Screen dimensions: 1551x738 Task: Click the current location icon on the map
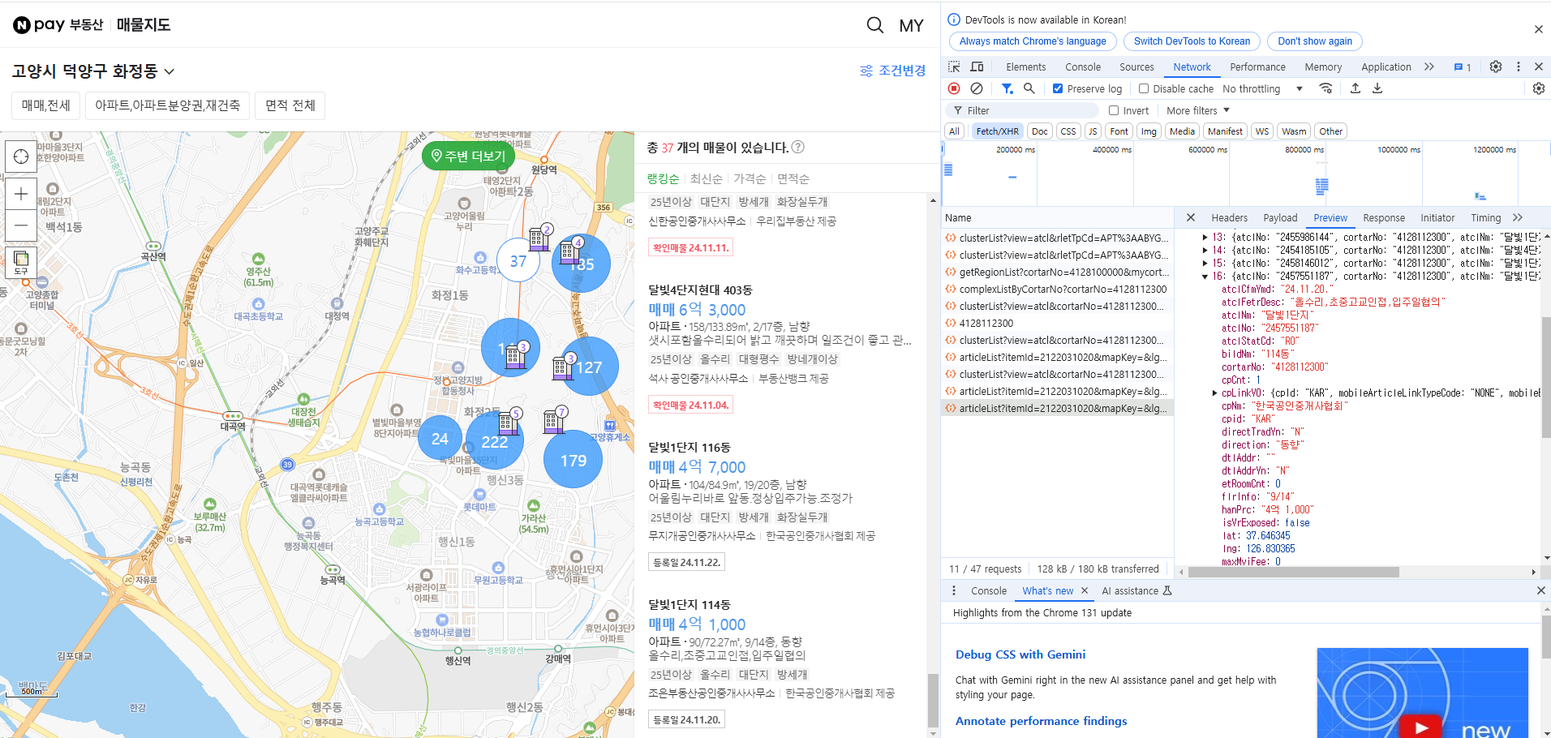(x=21, y=157)
